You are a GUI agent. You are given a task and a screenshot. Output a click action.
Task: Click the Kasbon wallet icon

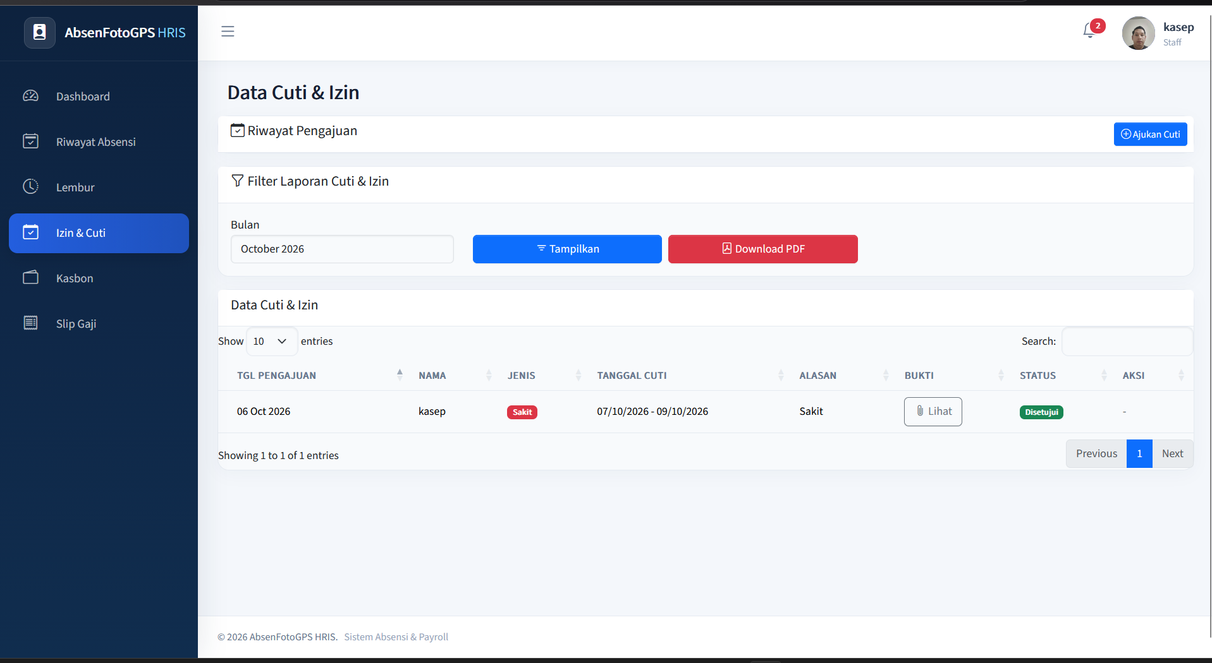click(30, 278)
